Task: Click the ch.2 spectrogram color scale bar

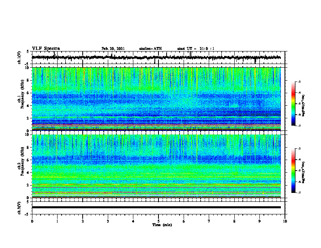Action: coord(293,171)
